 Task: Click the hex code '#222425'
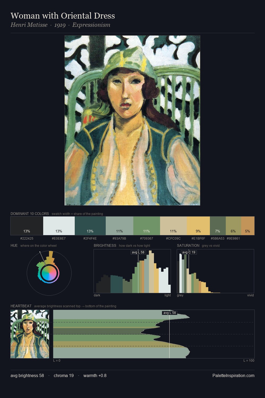pyautogui.click(x=27, y=238)
